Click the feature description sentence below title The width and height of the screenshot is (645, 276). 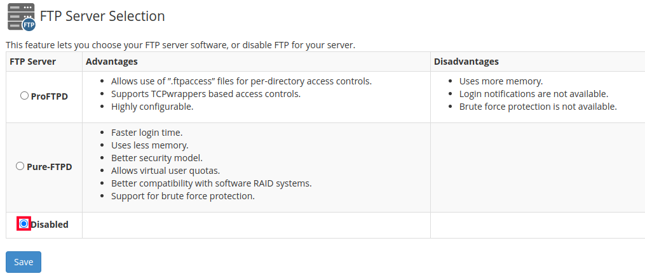tap(180, 45)
